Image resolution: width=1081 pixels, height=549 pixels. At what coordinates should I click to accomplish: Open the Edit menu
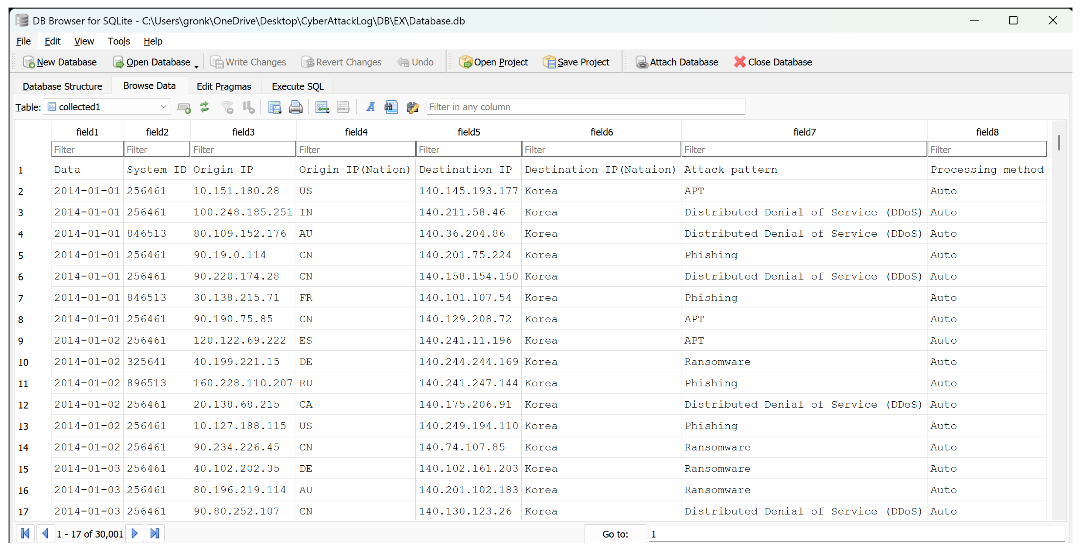coord(52,41)
